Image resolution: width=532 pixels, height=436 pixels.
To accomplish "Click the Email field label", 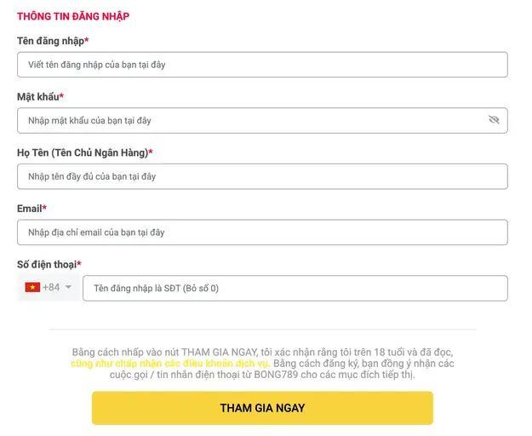I will [x=31, y=209].
